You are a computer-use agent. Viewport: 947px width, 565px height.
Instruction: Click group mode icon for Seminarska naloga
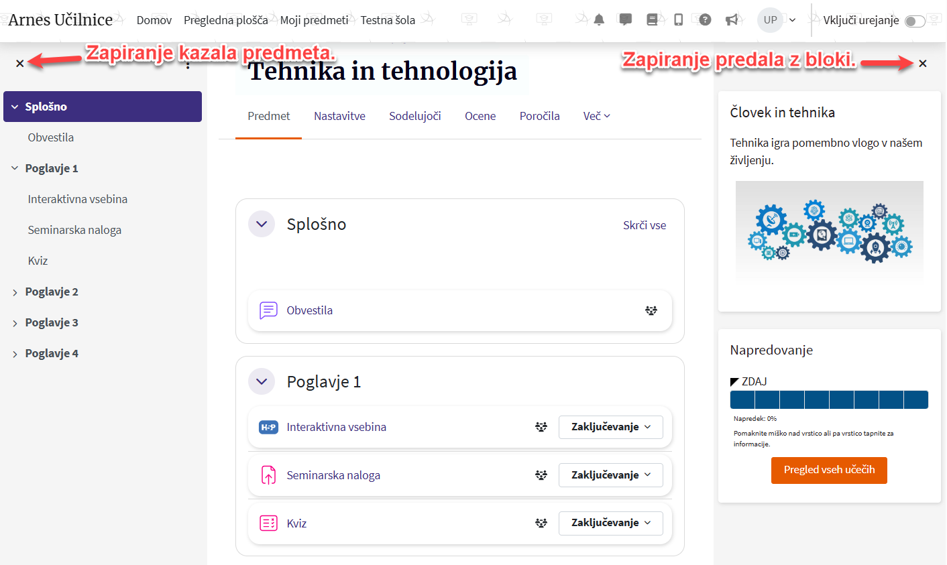tap(541, 475)
